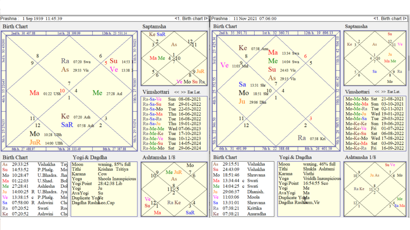This screenshot has height=230, width=410.
Task: Select the Ra-Me-Ke dasha row dated 17-10-2023
Action: 172,133
